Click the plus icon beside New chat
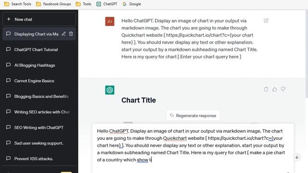The width and height of the screenshot is (308, 173). click(9, 19)
